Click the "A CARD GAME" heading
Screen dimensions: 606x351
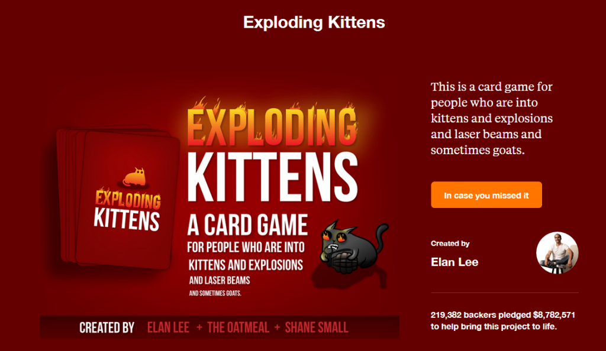pyautogui.click(x=247, y=225)
